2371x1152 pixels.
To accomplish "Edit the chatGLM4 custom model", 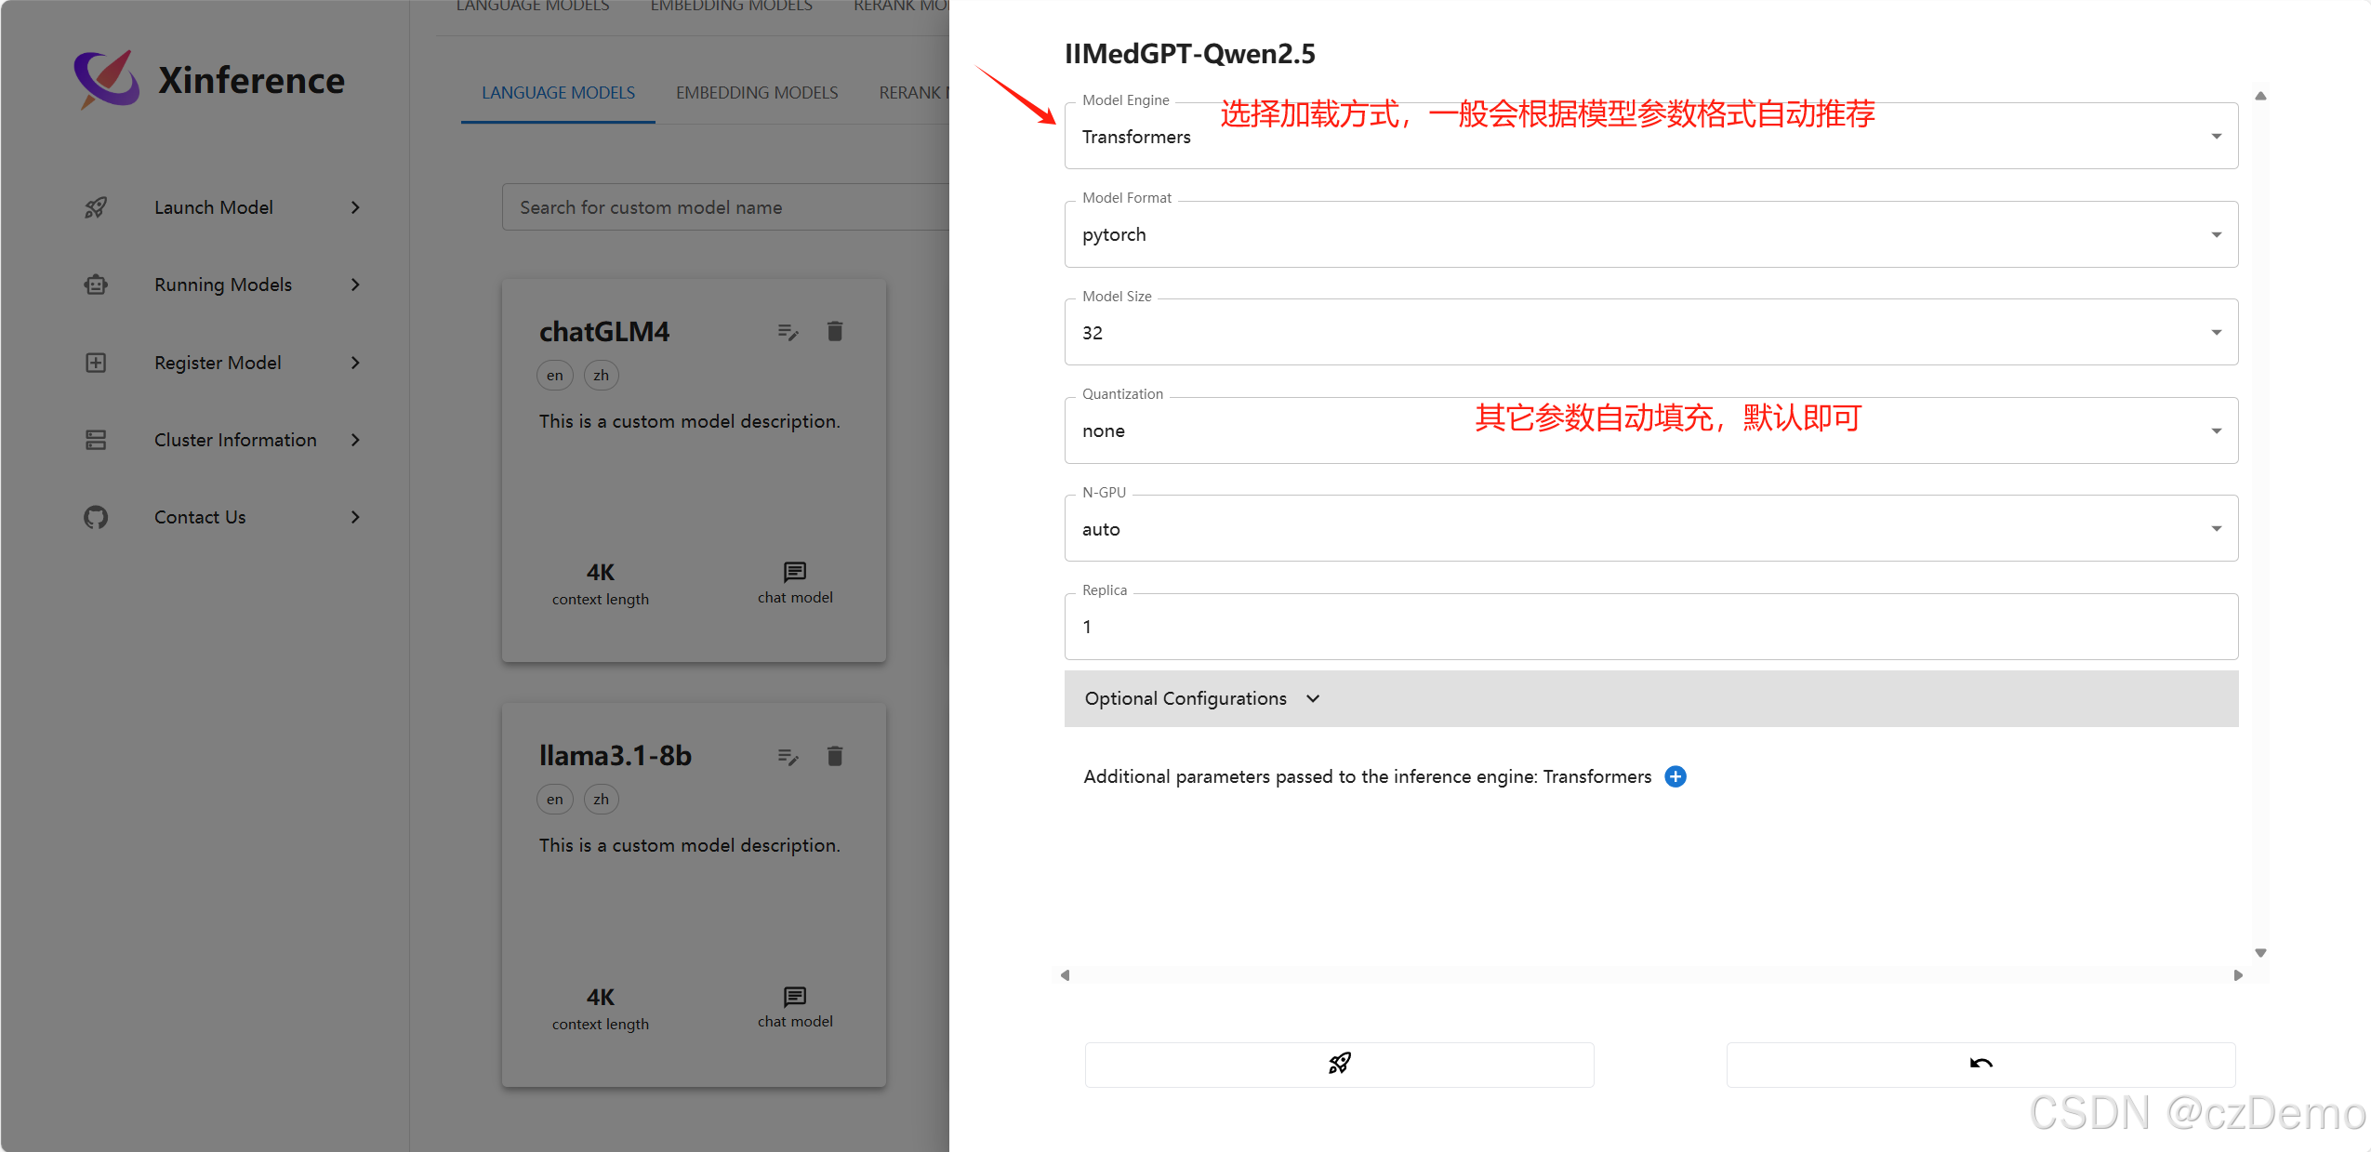I will tap(788, 332).
